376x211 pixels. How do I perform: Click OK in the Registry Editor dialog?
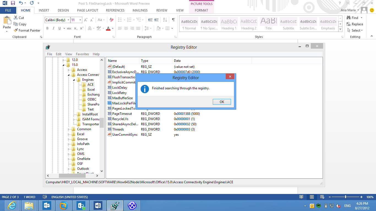222,102
